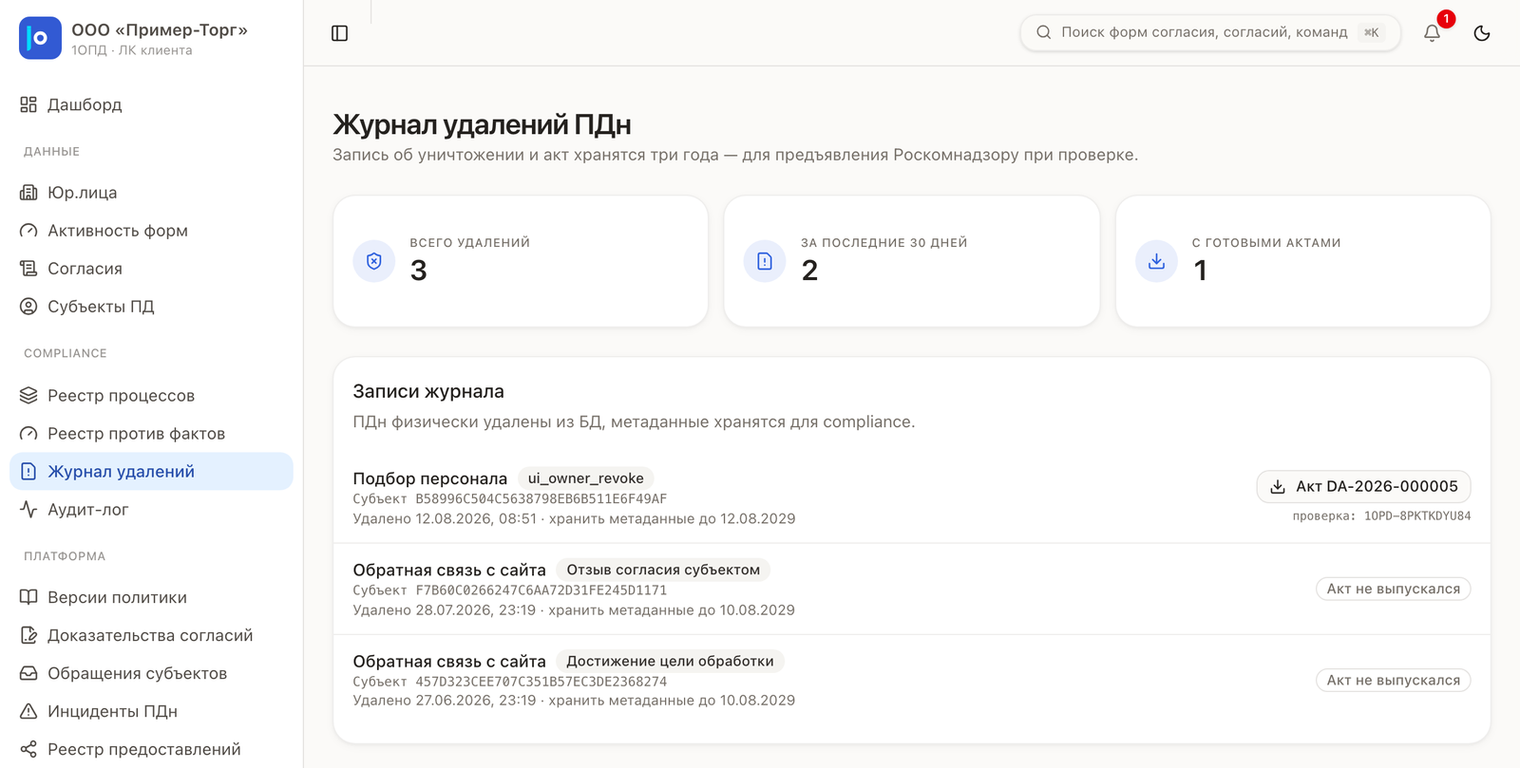This screenshot has height=768, width=1520.
Task: Navigate to Субъекты ПД
Action: [151, 307]
